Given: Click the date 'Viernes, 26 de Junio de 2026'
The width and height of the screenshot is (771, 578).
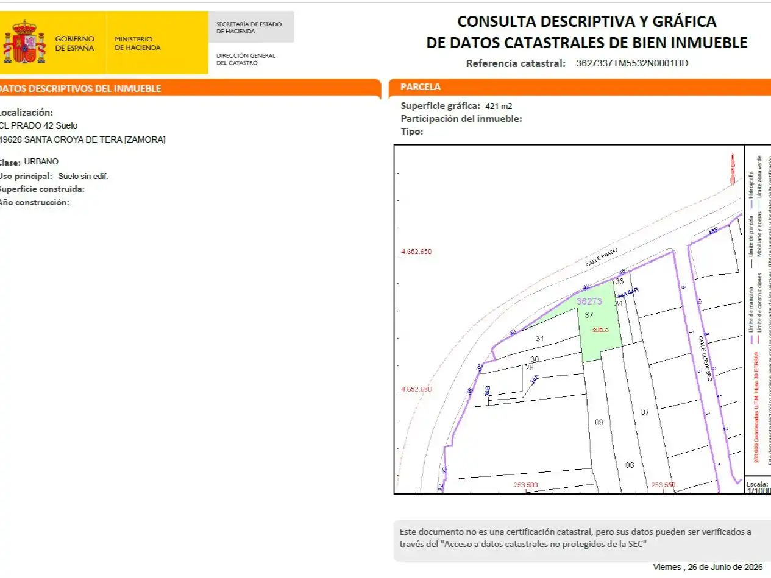Looking at the screenshot, I should (708, 566).
